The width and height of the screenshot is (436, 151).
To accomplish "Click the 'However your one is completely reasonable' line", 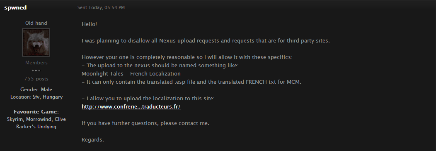I will 187,57.
